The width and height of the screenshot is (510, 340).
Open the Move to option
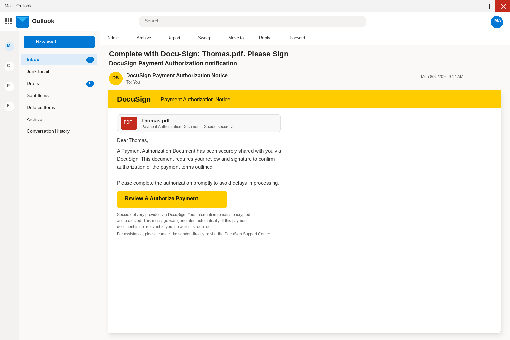pyautogui.click(x=236, y=38)
